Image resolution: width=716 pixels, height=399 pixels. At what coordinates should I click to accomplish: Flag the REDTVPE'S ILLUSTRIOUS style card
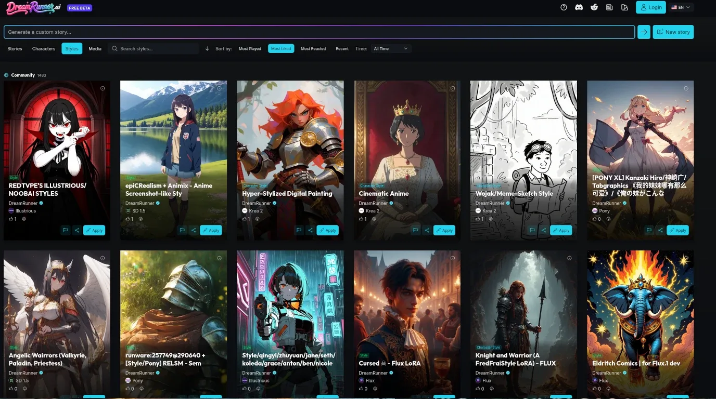pos(66,230)
